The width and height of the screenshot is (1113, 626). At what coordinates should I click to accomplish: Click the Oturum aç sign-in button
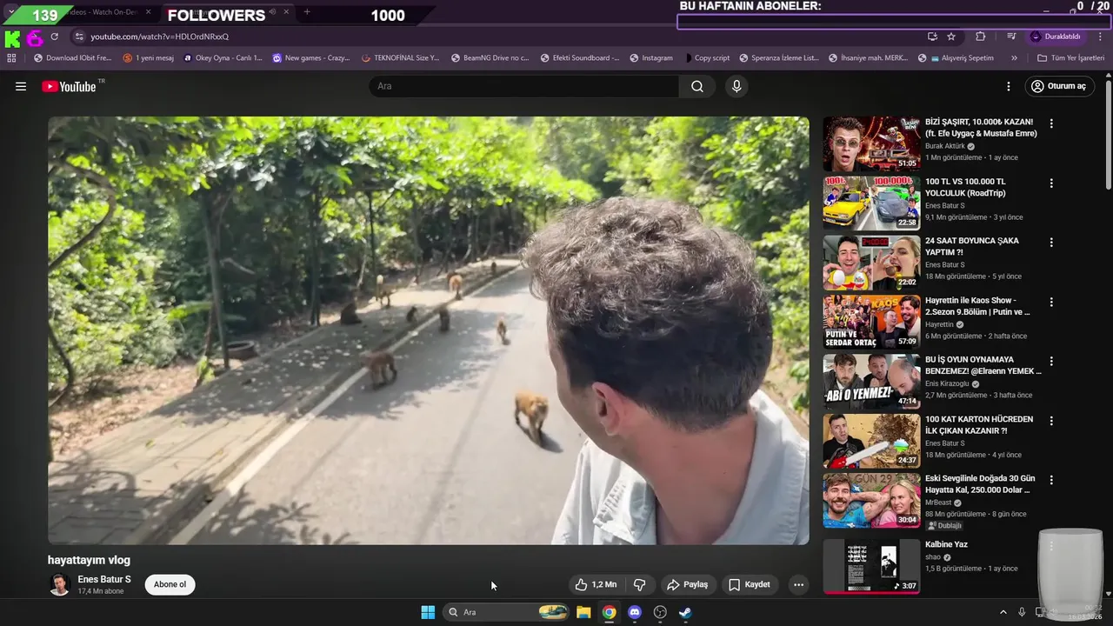pyautogui.click(x=1058, y=86)
